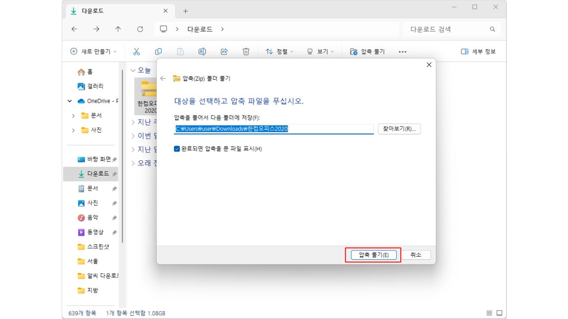Select the Delete trash icon
The height and width of the screenshot is (319, 568).
245,51
